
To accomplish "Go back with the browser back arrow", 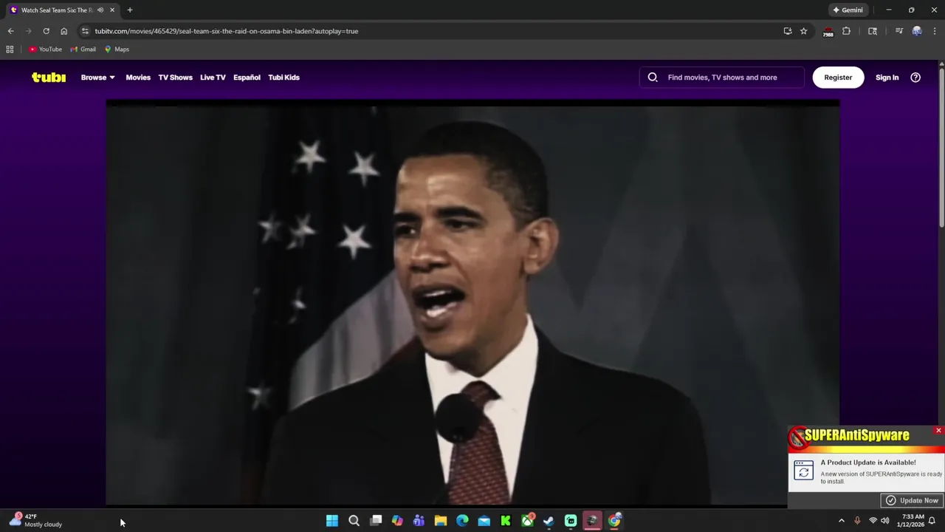I will [x=10, y=31].
